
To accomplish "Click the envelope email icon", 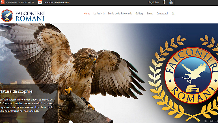I will (x=40, y=3).
